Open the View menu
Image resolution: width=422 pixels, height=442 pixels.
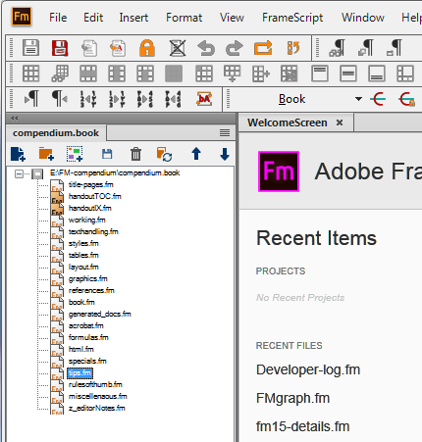pyautogui.click(x=232, y=18)
